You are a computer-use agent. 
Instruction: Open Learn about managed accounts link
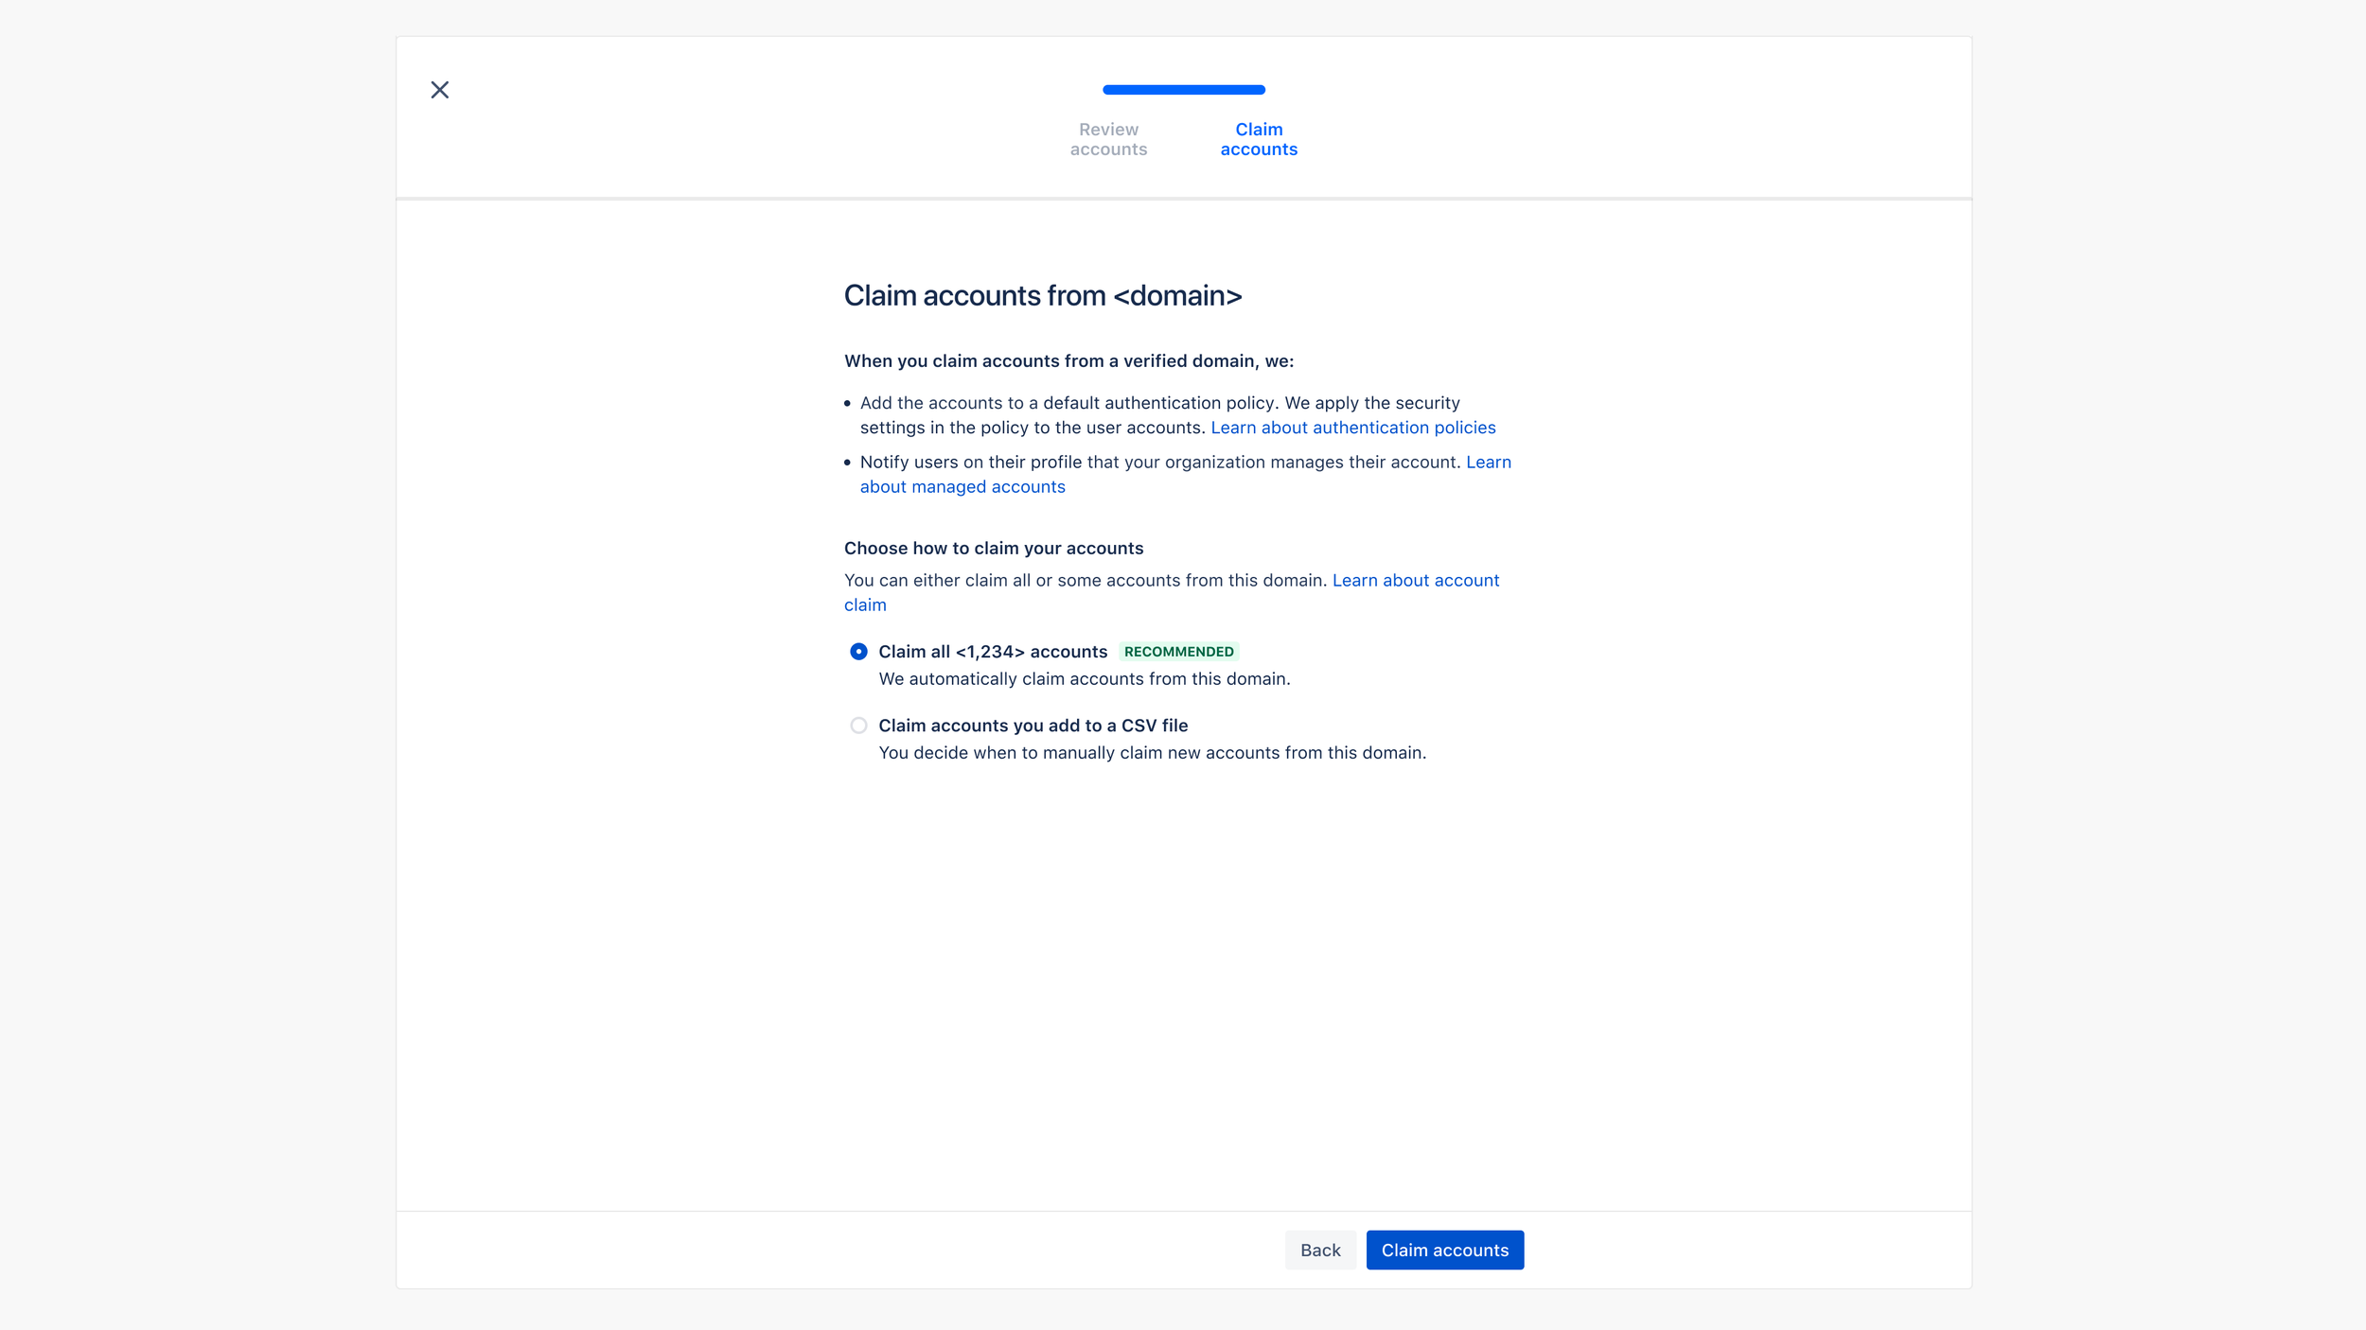tap(962, 487)
